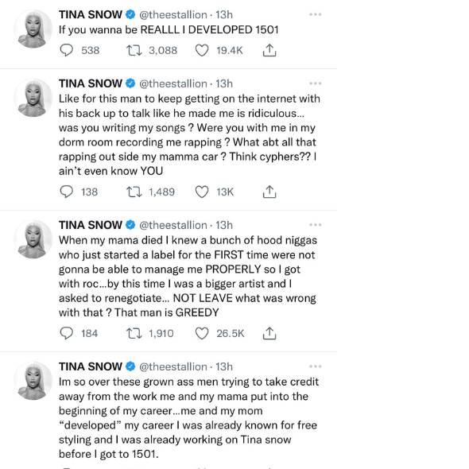Like the tweet with 26.5K likes
The height and width of the screenshot is (469, 469).
(x=202, y=333)
